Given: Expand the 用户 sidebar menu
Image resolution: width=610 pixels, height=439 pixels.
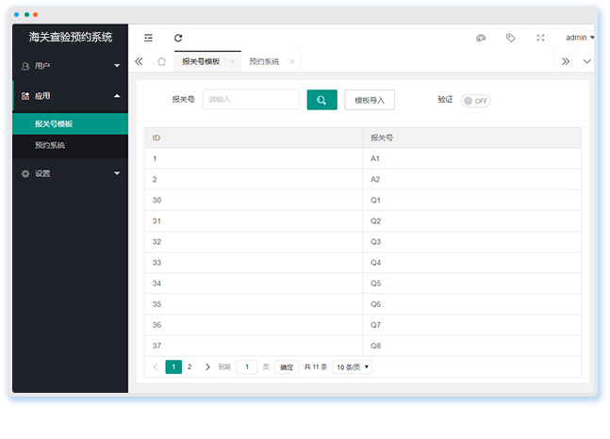Looking at the screenshot, I should click(x=71, y=66).
